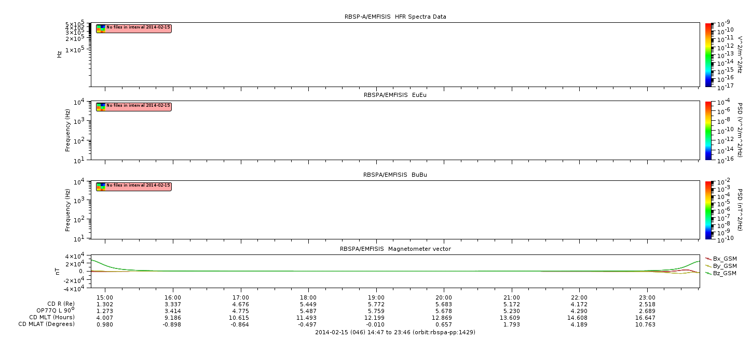Click the 15:00 time axis tick label
Viewport: 751px width, 341px height.
tap(105, 297)
